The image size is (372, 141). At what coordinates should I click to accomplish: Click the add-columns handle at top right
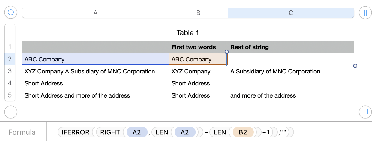(x=365, y=13)
